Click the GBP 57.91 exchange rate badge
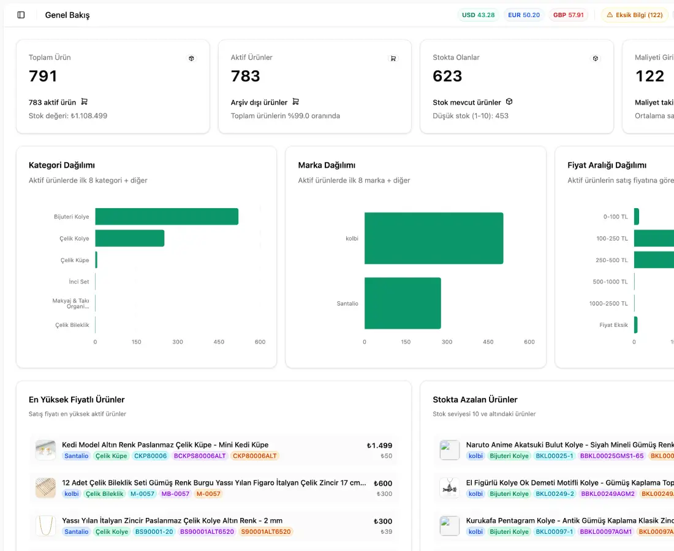 pyautogui.click(x=568, y=15)
